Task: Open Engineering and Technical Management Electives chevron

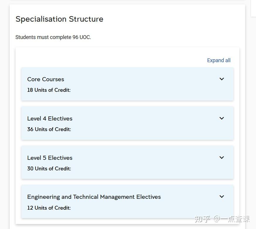Action: 222,196
